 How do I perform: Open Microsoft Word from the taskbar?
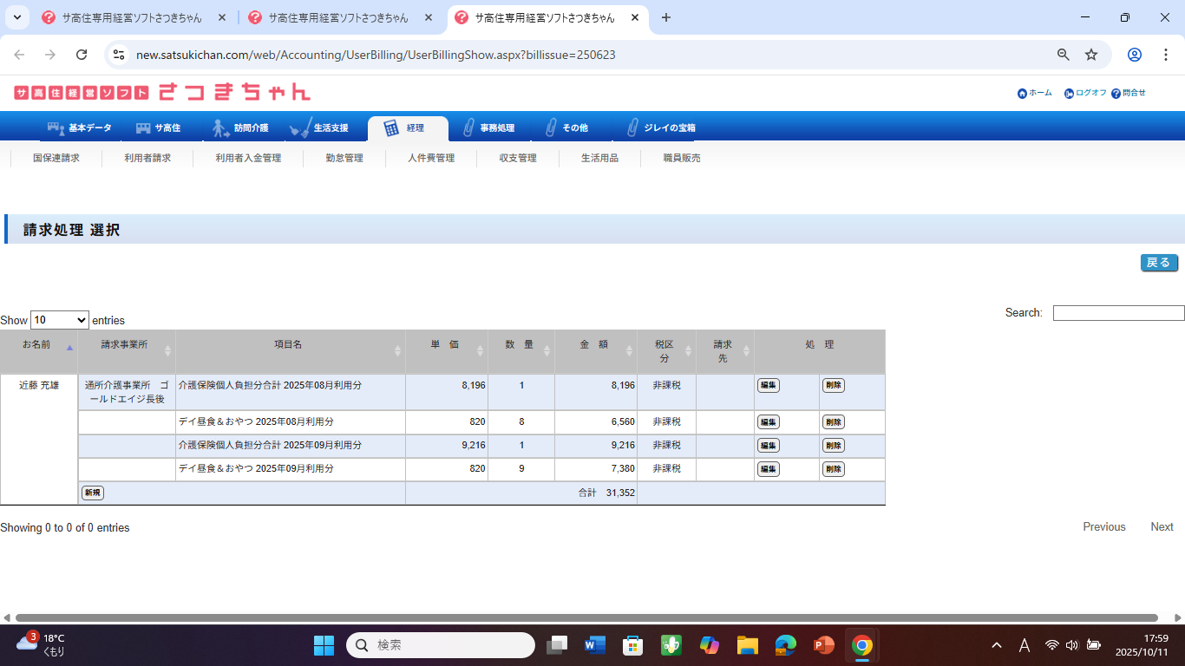click(x=594, y=645)
